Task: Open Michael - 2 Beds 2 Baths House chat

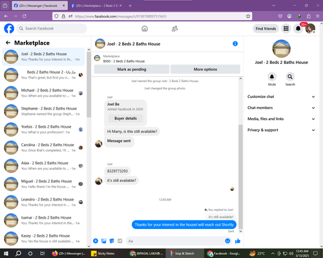Action: tap(43, 93)
